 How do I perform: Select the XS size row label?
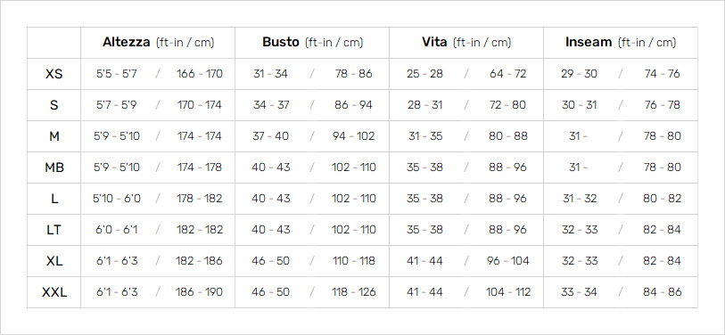(54, 74)
